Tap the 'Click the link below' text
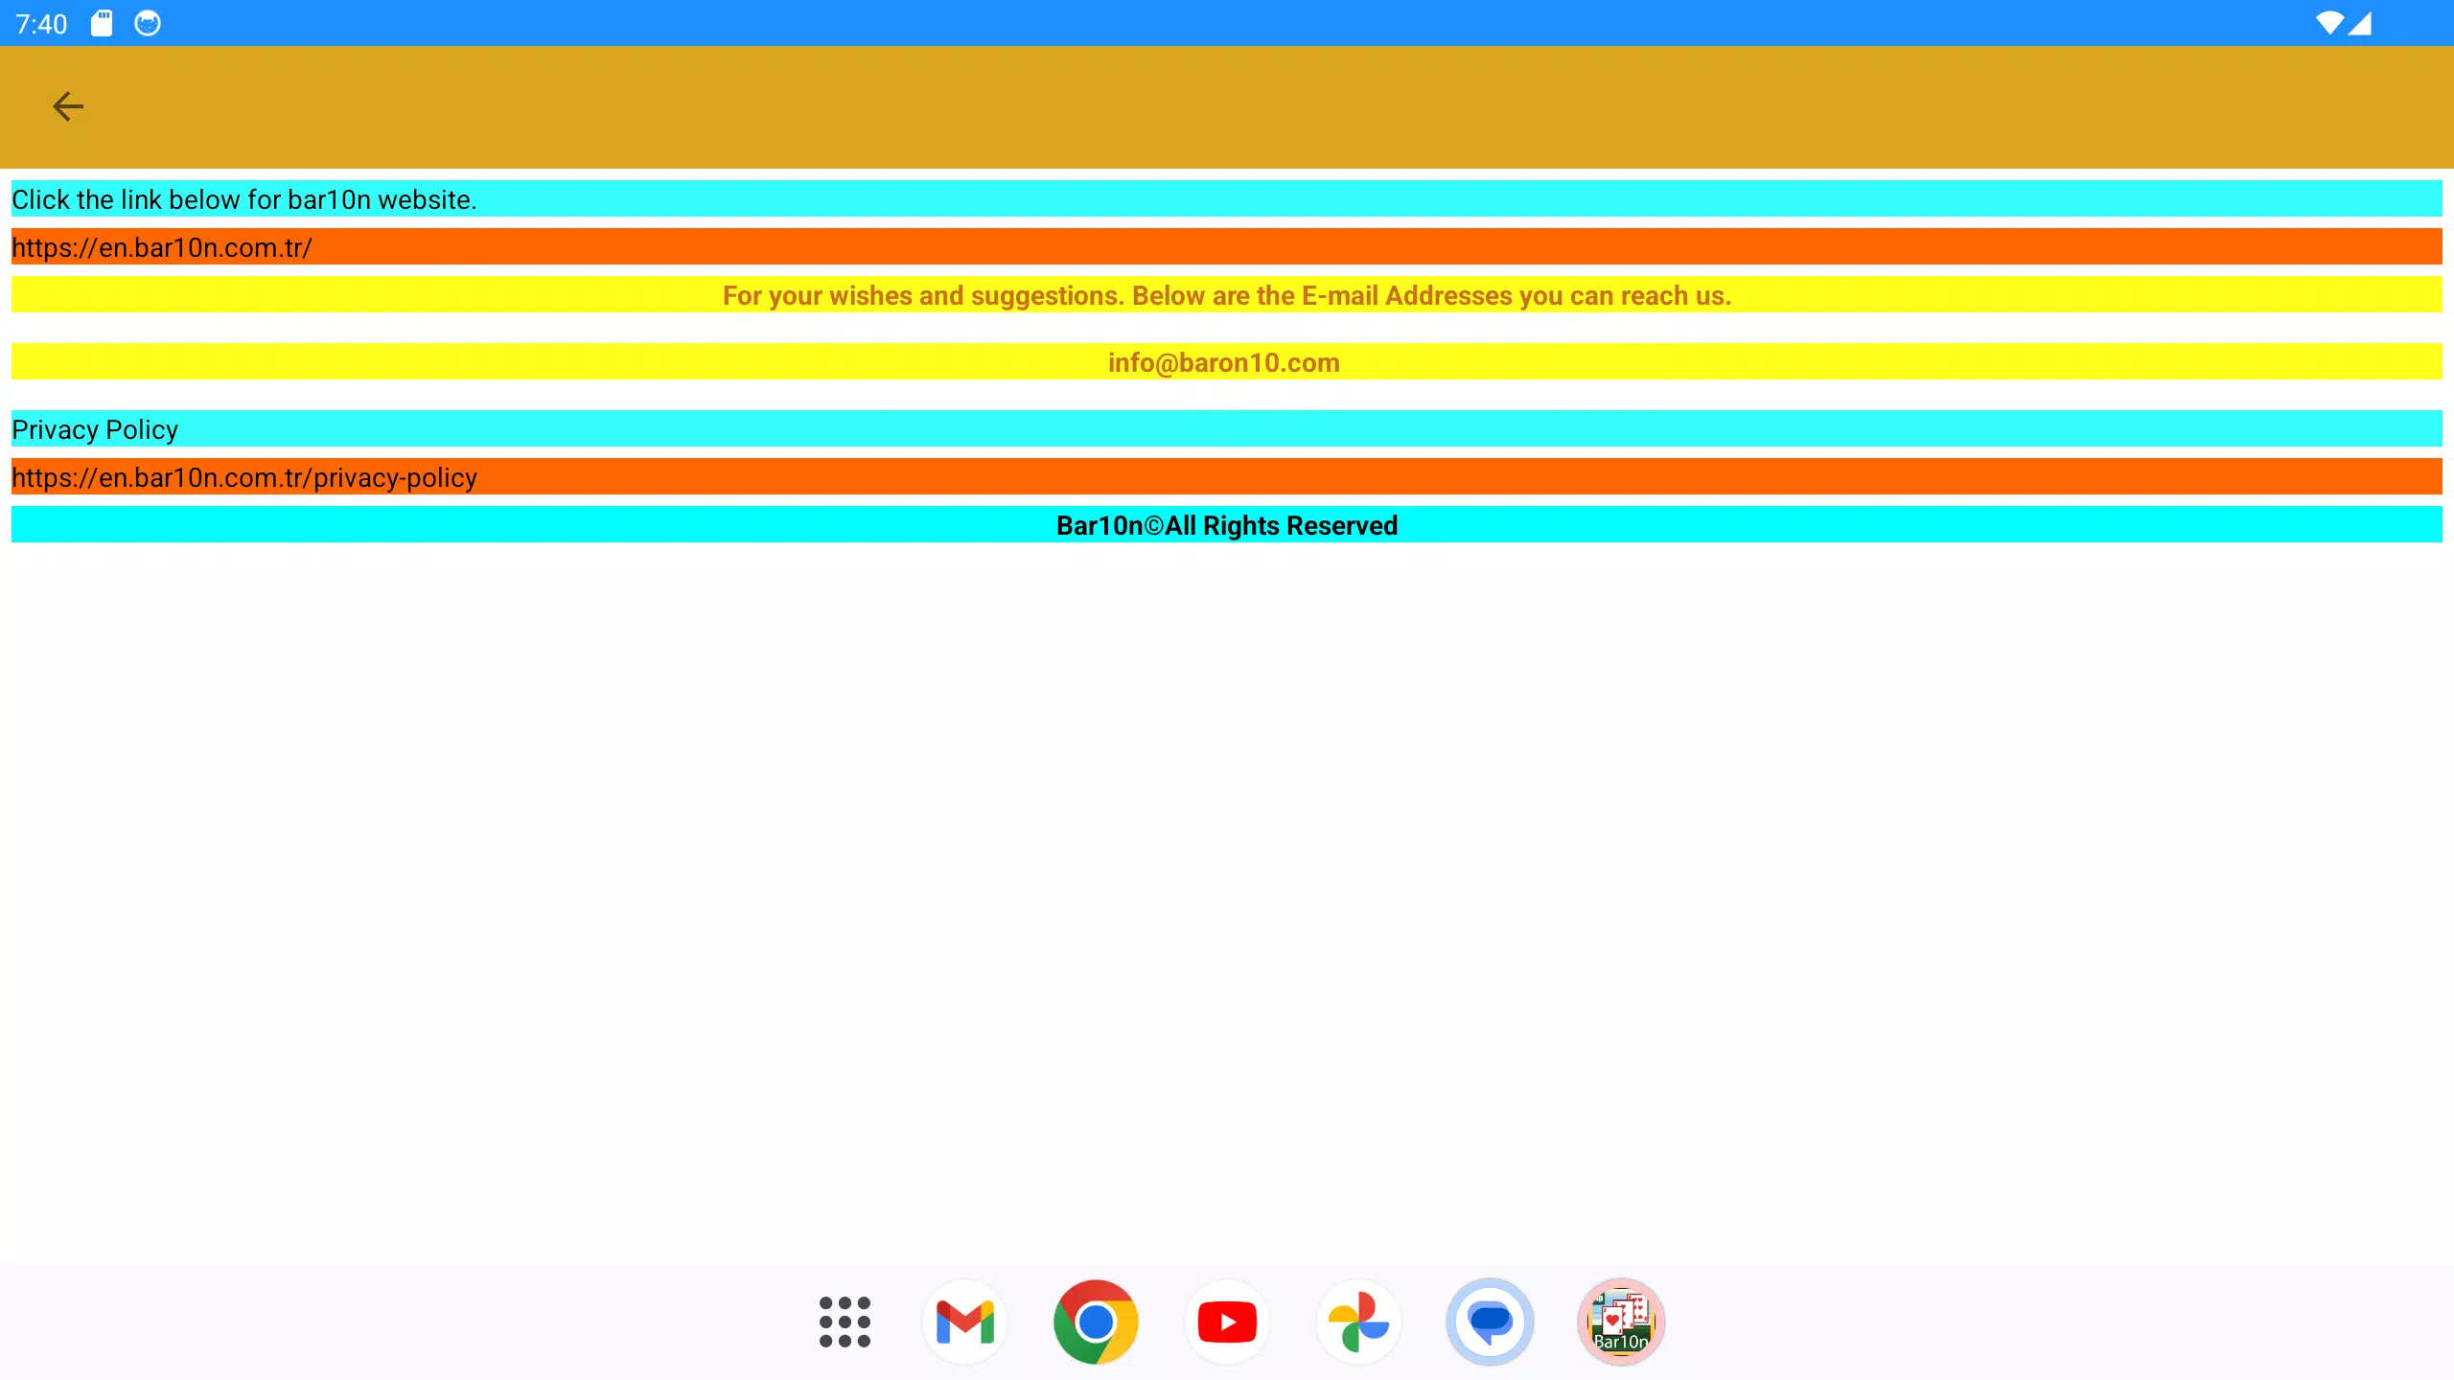This screenshot has width=2454, height=1380. (243, 199)
